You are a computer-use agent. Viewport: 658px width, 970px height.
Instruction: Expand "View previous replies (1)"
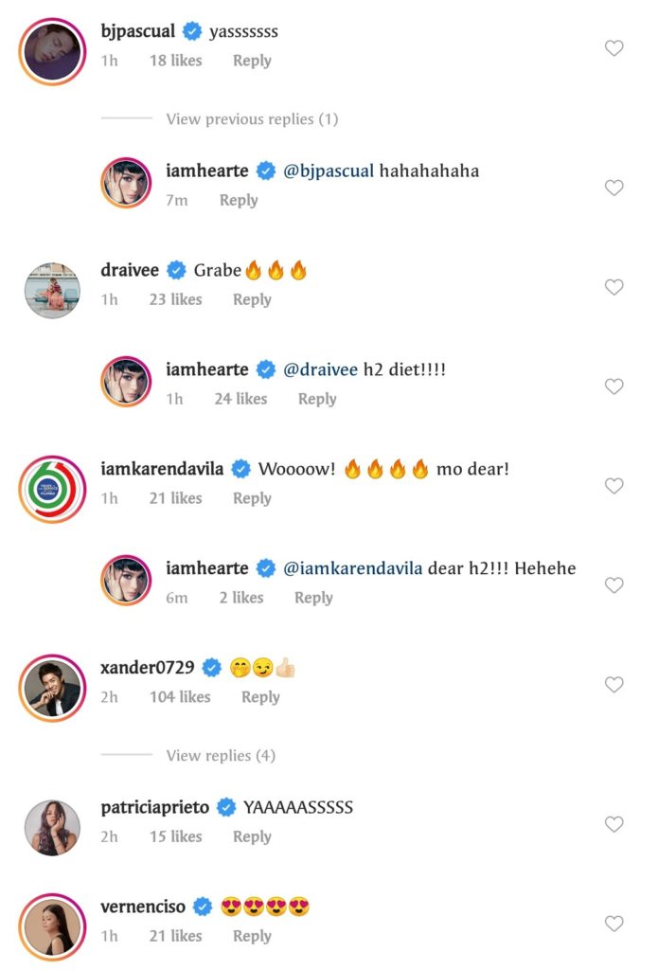(252, 119)
